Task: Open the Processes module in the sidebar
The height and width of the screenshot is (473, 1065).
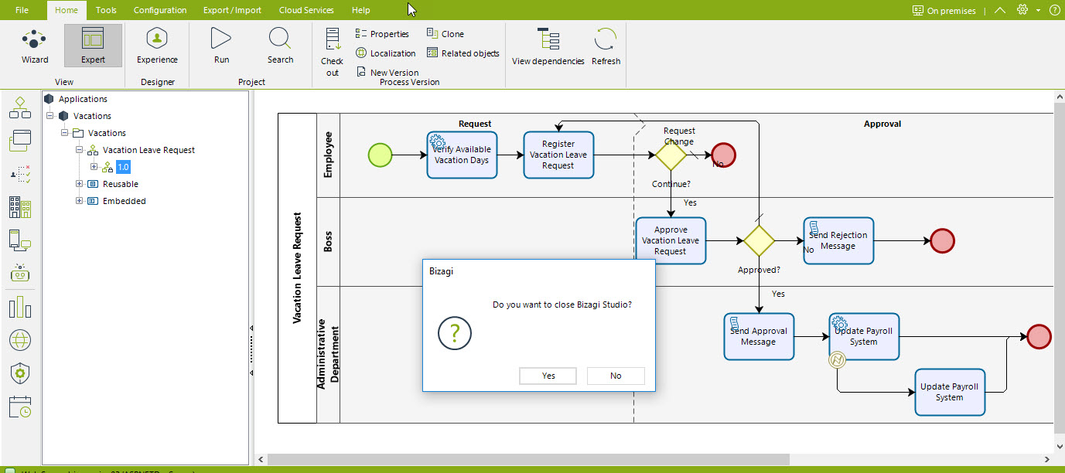Action: tap(20, 107)
